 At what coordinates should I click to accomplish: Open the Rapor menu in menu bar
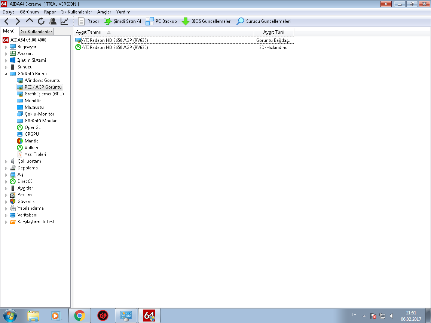(50, 12)
